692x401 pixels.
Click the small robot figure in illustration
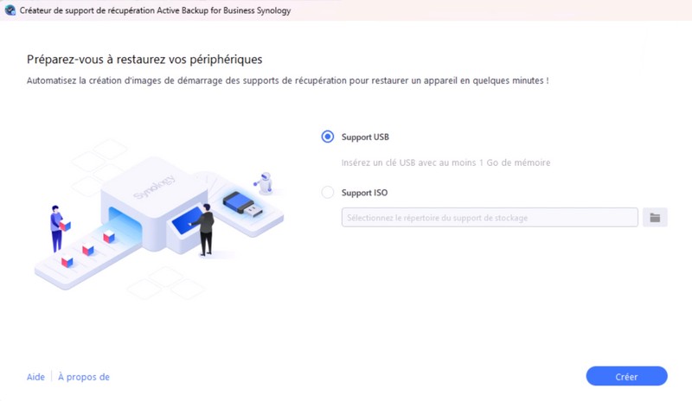click(264, 182)
